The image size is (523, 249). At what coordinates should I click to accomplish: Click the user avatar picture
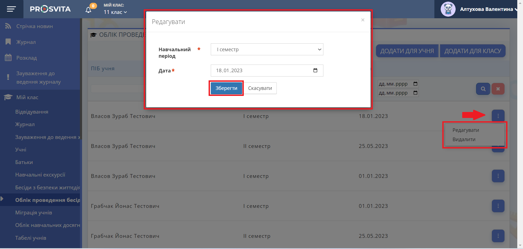448,9
